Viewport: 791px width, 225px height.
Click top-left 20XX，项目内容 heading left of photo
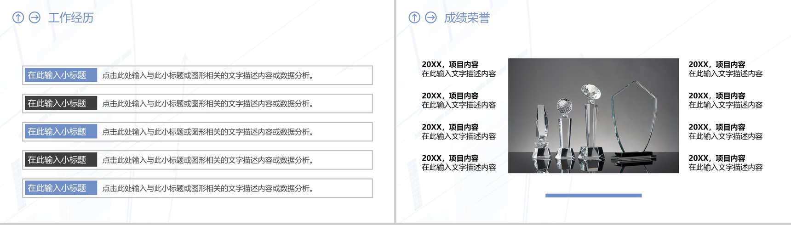[x=450, y=65]
